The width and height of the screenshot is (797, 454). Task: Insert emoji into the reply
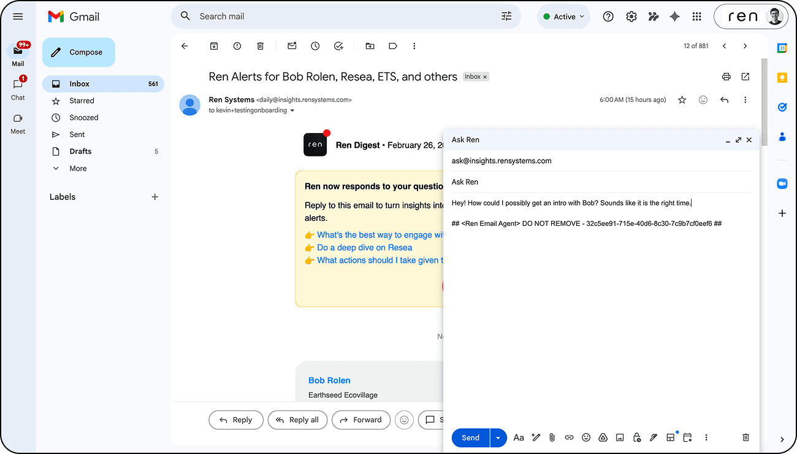(586, 437)
